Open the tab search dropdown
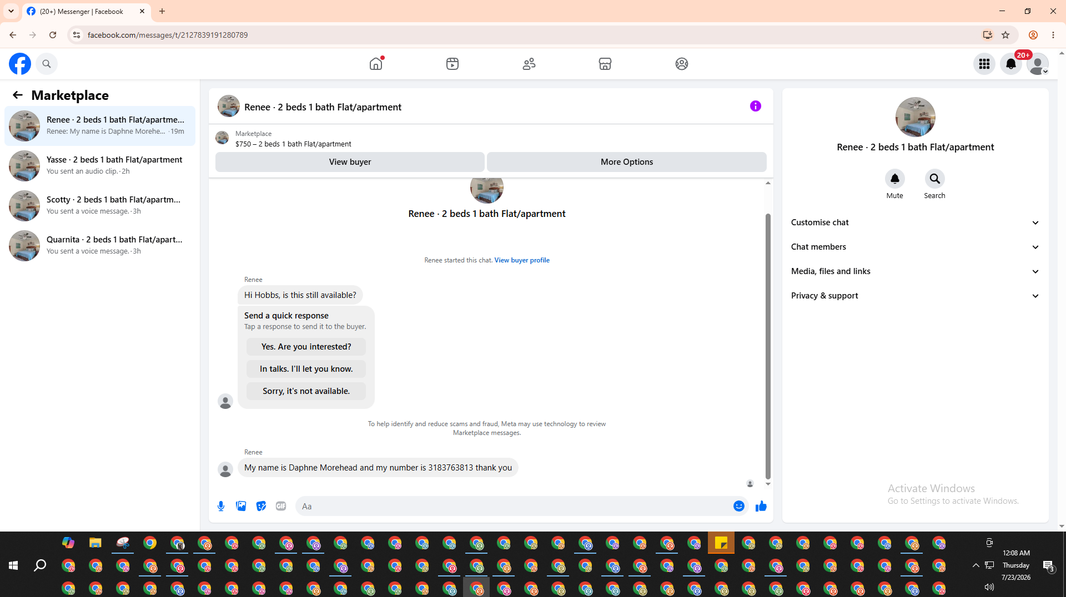This screenshot has width=1066, height=597. 11,11
